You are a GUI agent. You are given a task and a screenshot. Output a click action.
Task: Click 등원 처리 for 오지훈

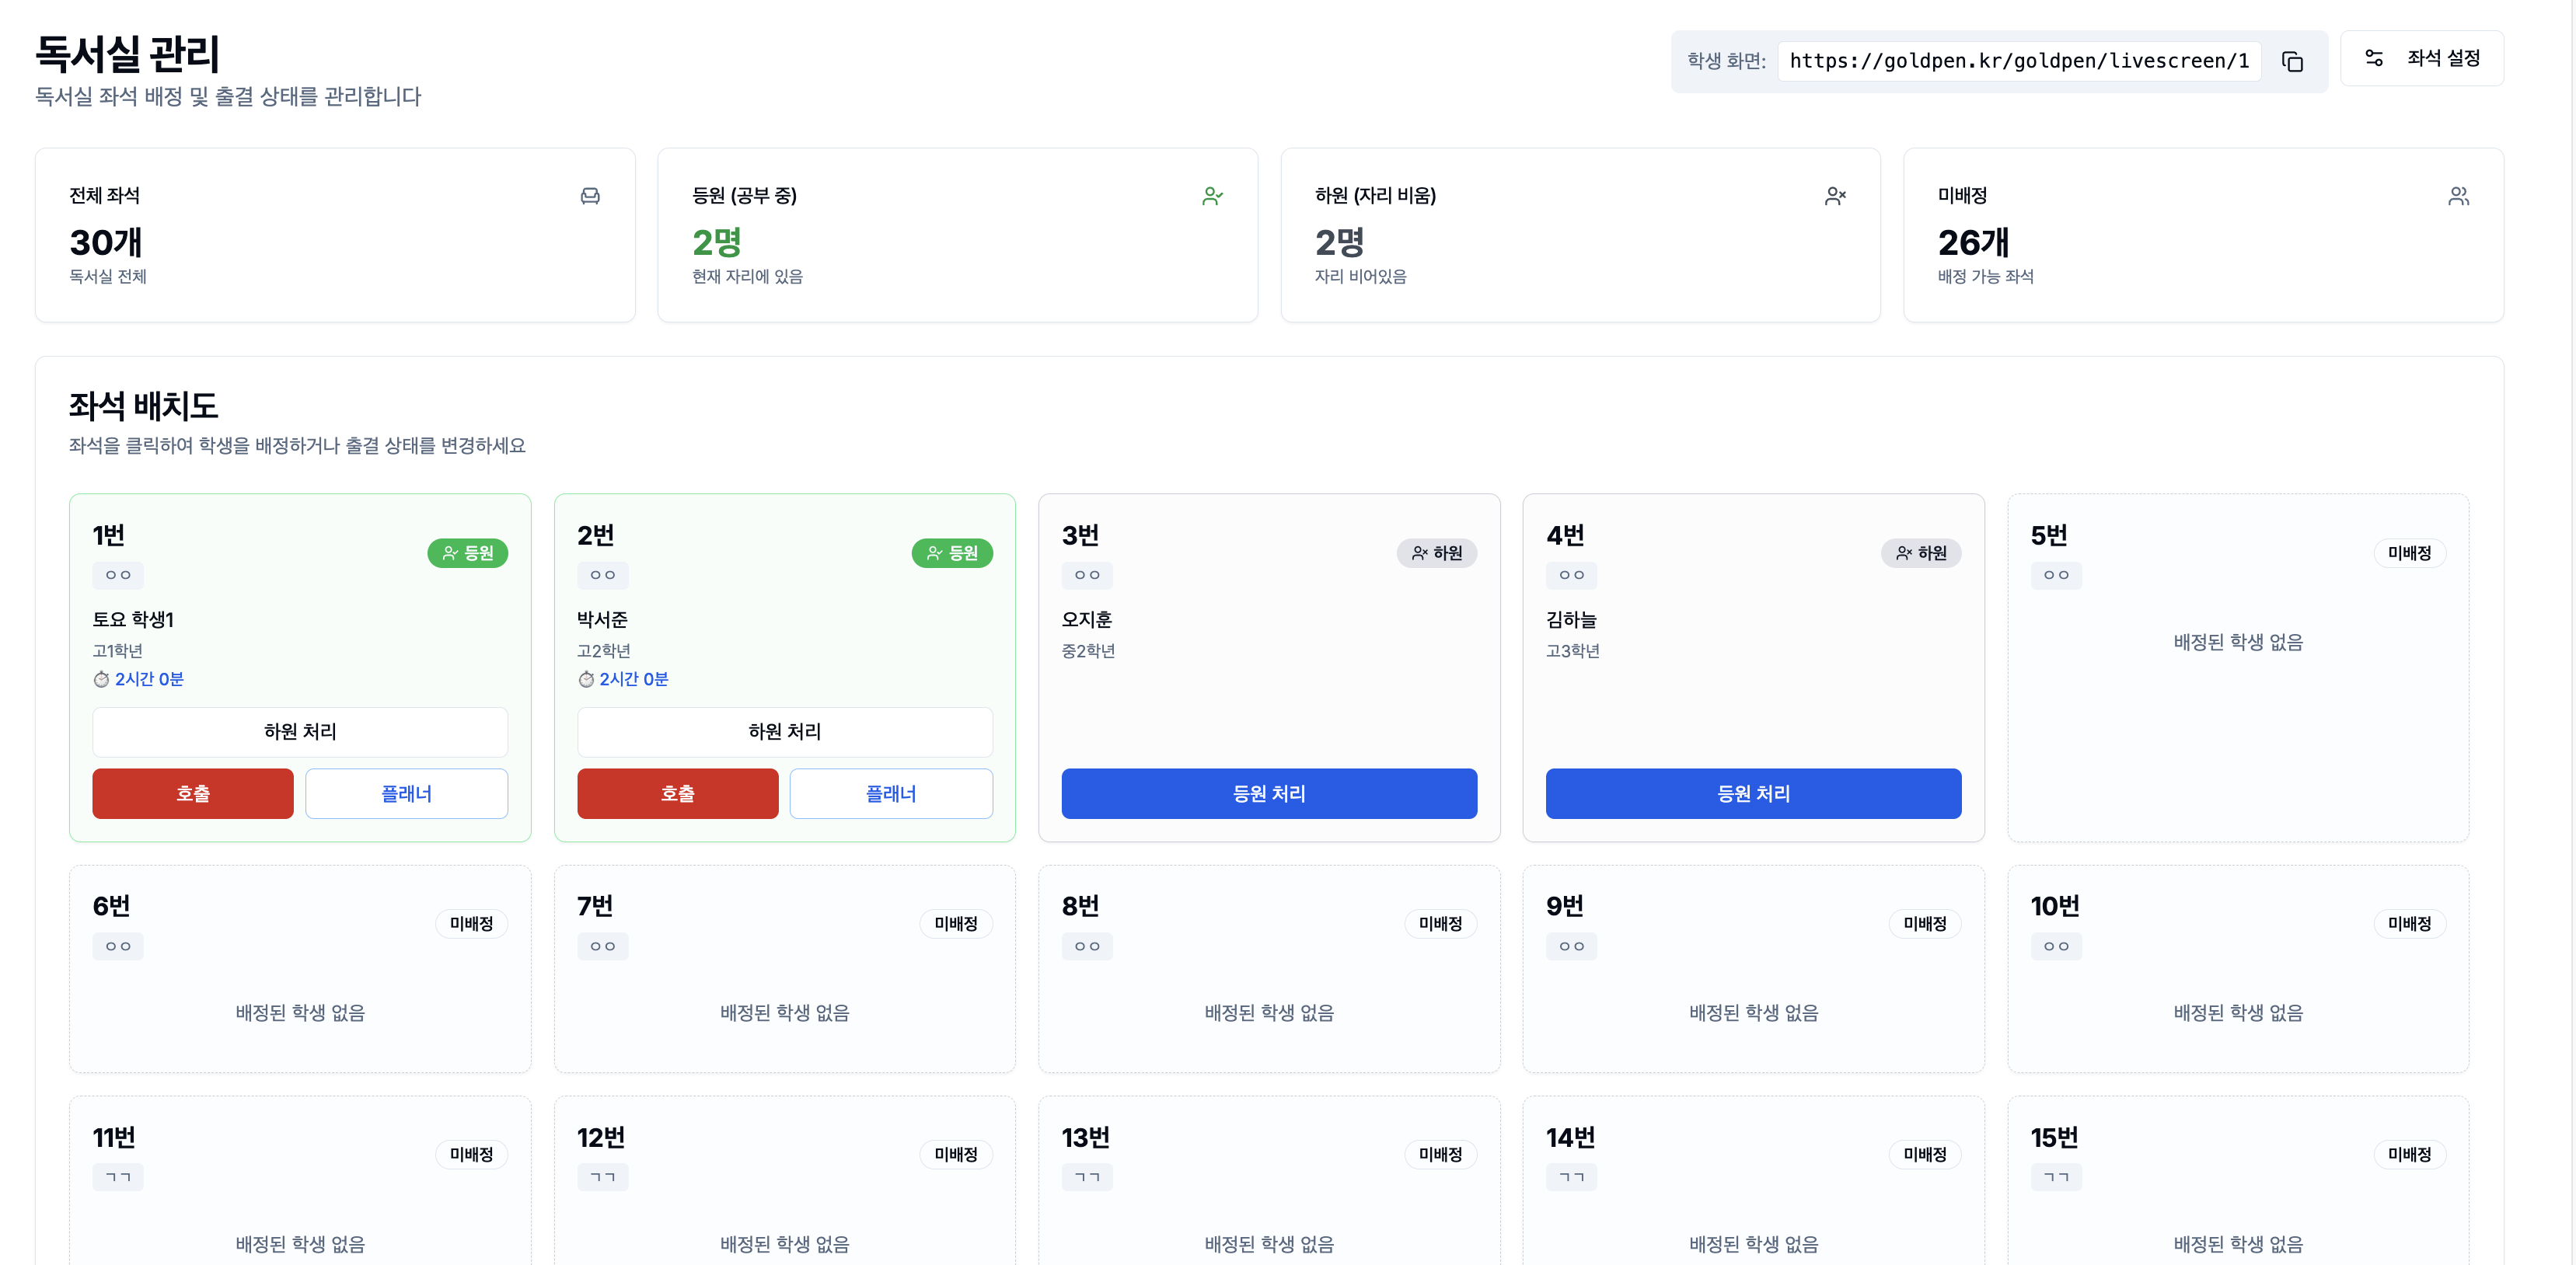(x=1269, y=793)
